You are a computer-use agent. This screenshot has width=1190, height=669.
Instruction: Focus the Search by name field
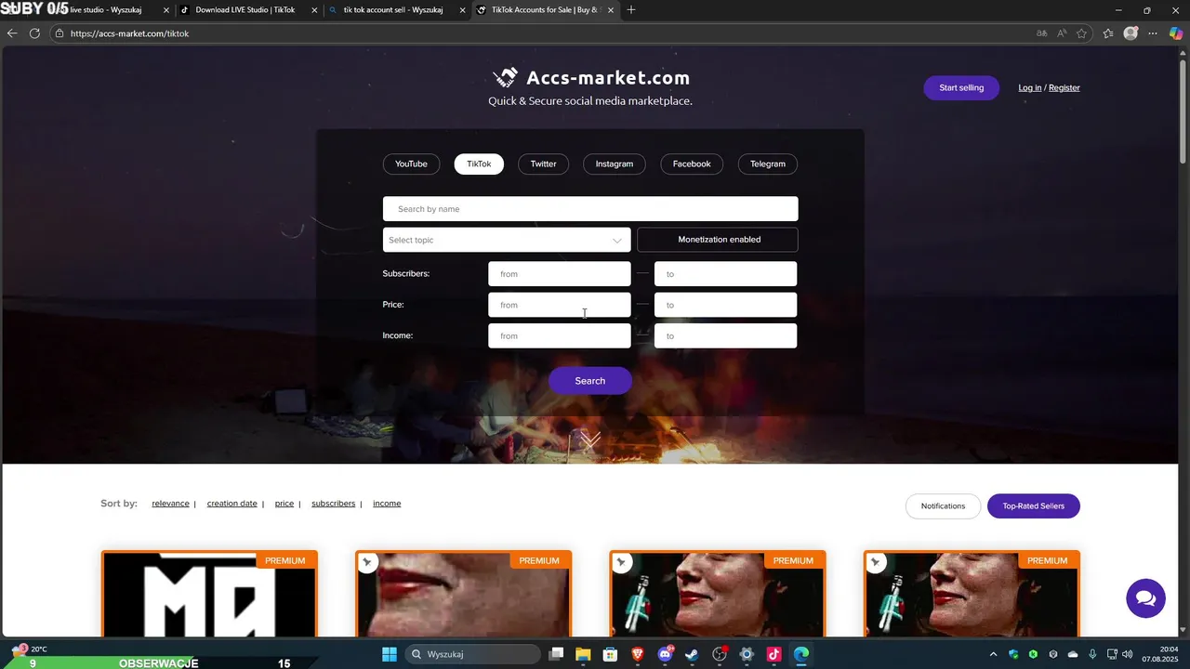590,209
